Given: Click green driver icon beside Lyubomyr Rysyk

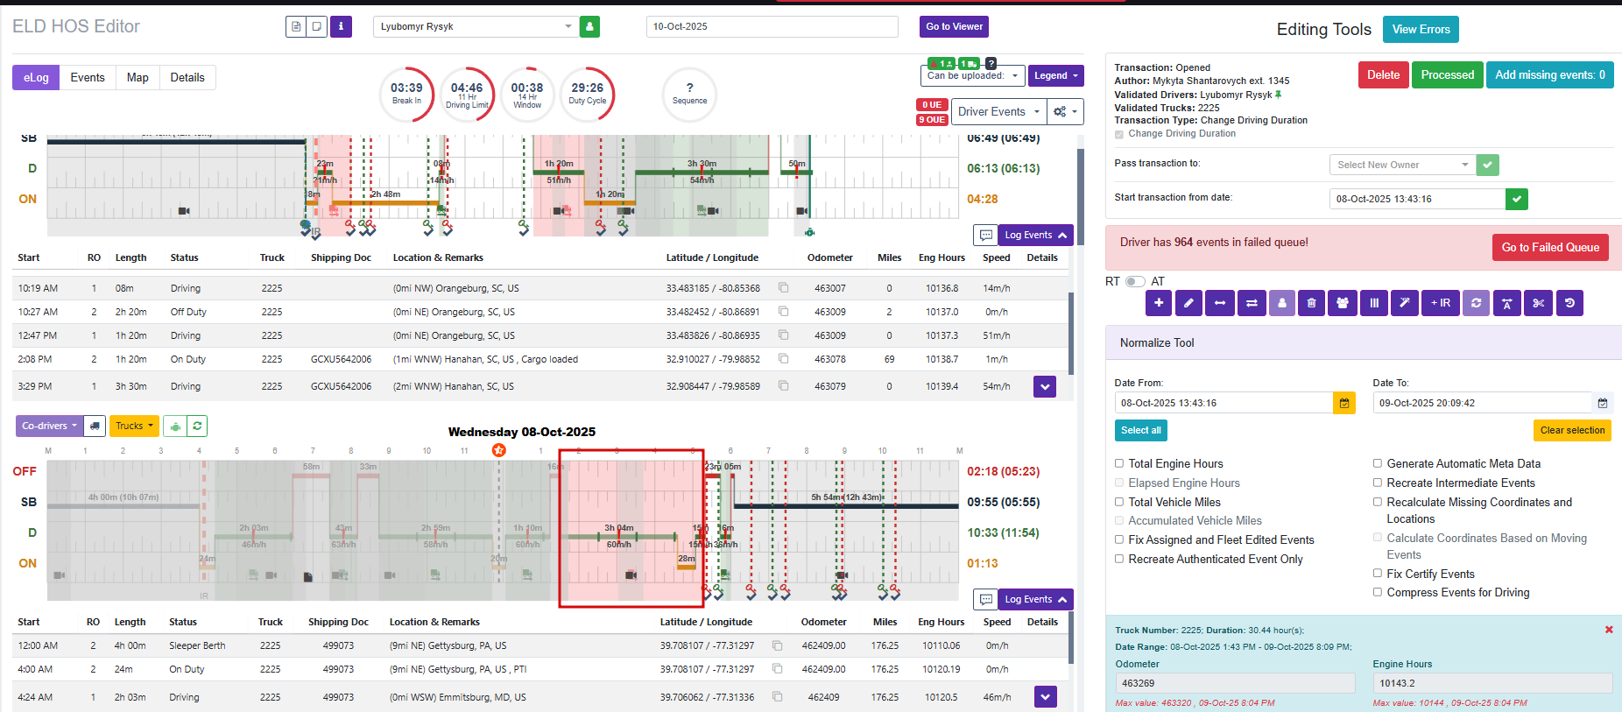Looking at the screenshot, I should pyautogui.click(x=590, y=26).
